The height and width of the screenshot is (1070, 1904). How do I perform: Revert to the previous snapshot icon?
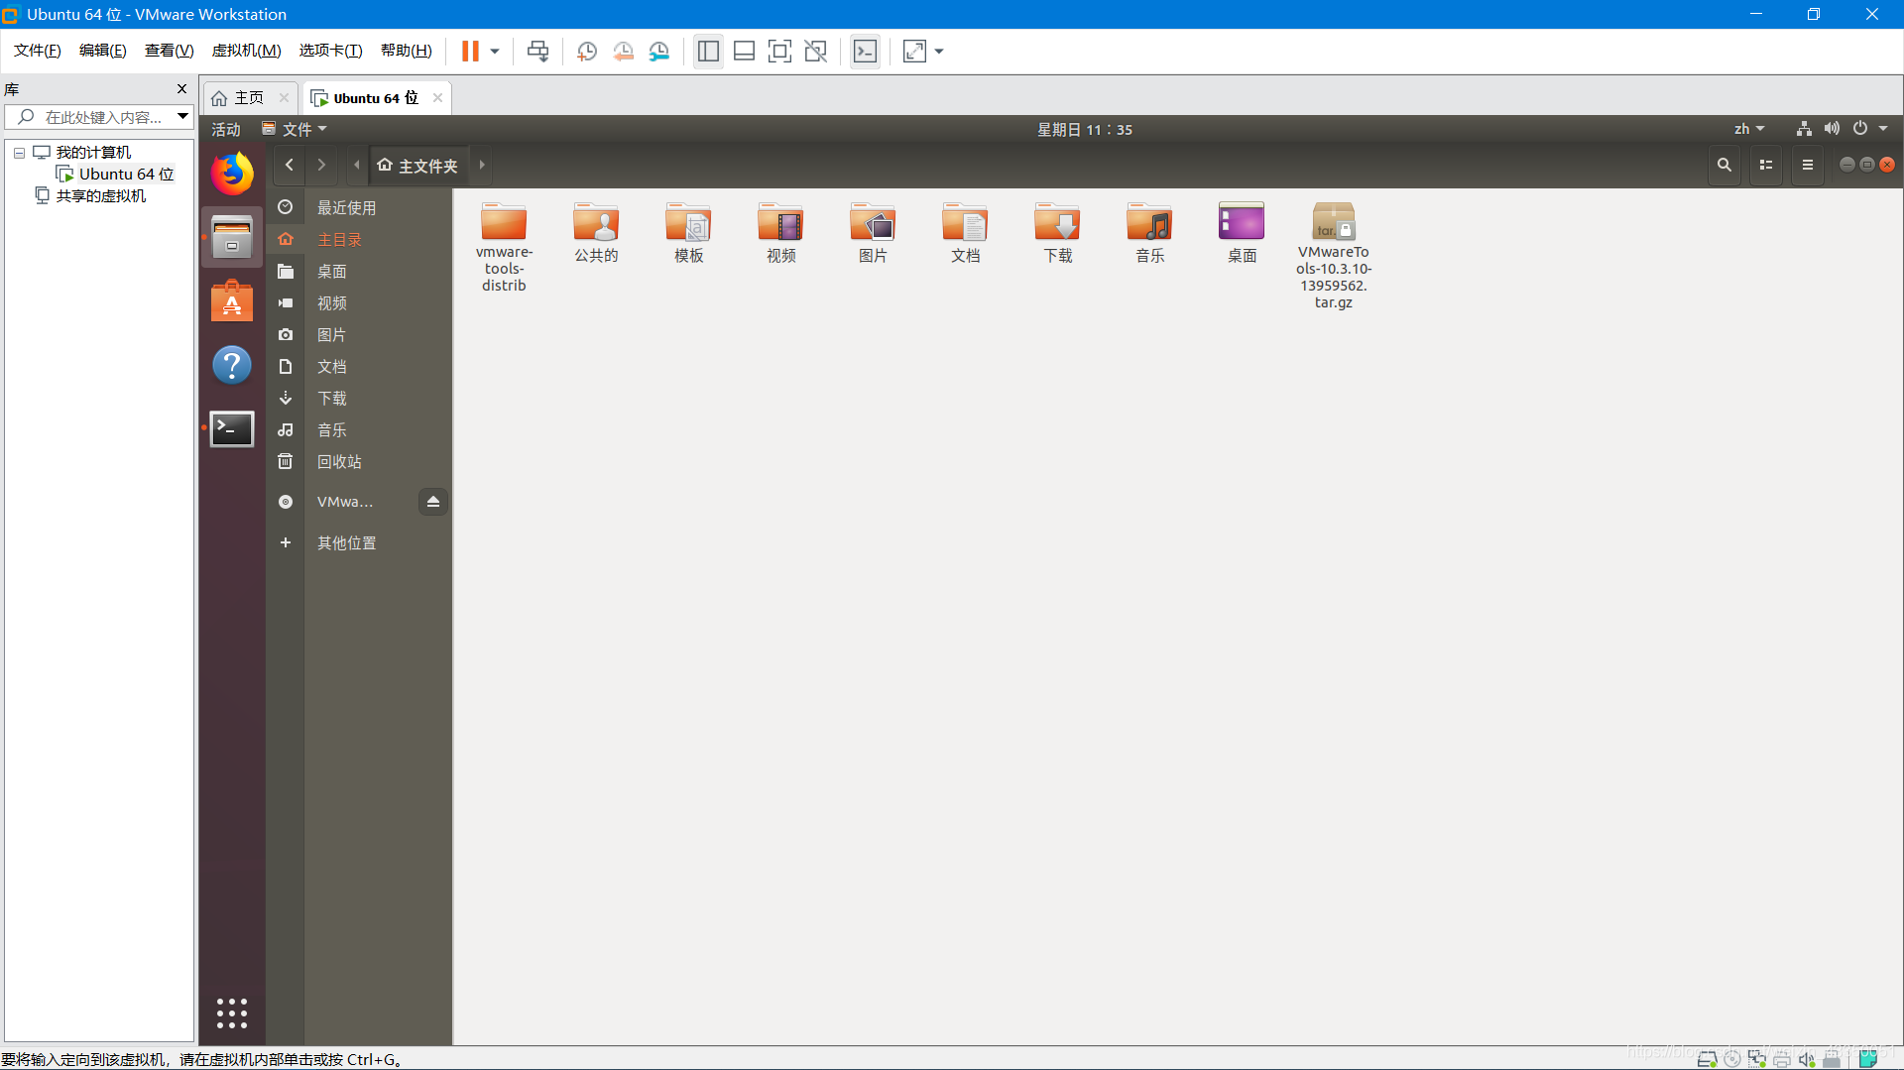point(624,52)
